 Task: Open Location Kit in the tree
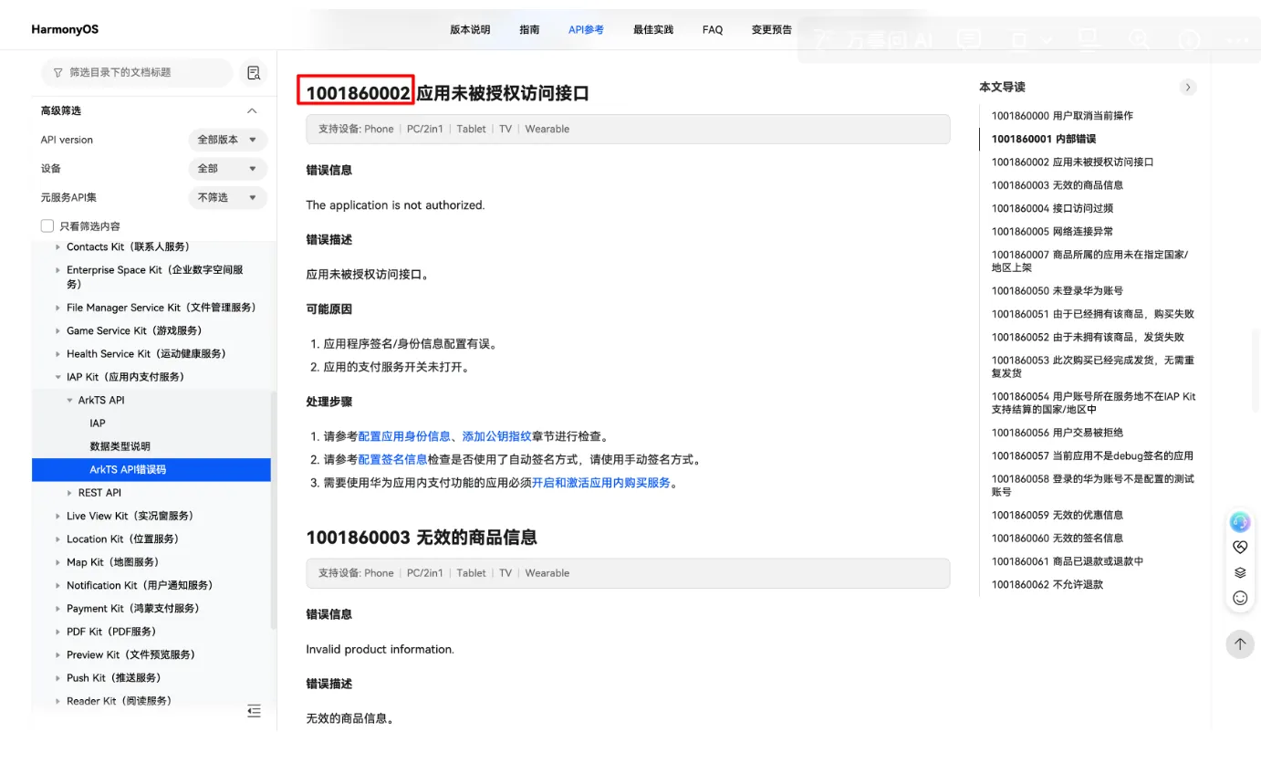coord(122,539)
